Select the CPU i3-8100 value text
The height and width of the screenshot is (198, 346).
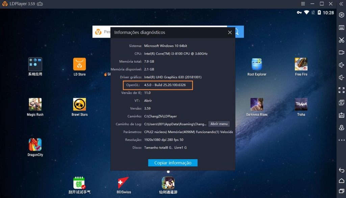[176, 54]
